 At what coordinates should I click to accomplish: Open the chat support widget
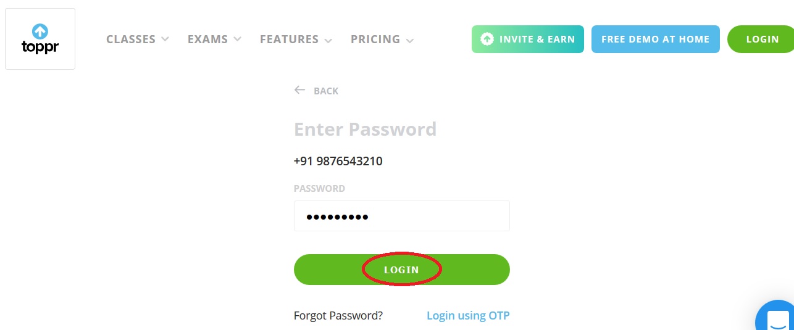777,318
